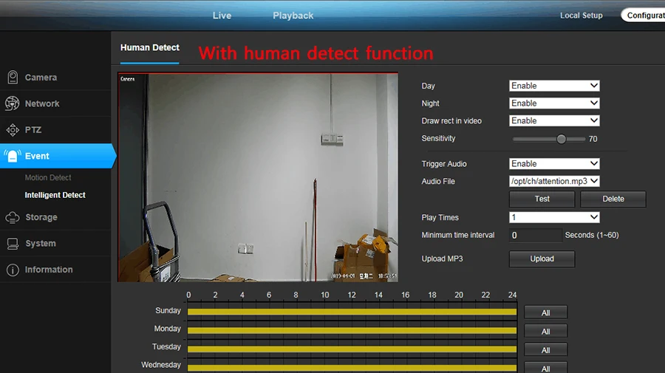This screenshot has width=665, height=373.
Task: Open the Audio File dropdown
Action: tap(554, 181)
